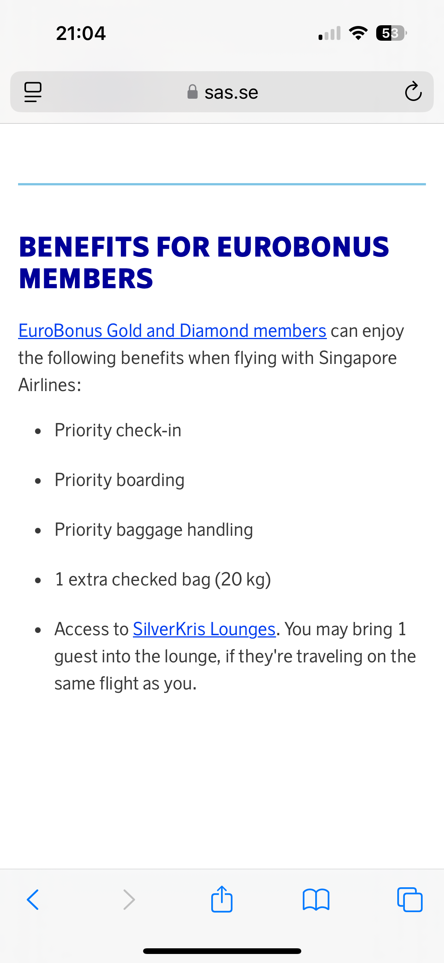Viewport: 444px width, 963px height.
Task: Tap the Priority check-in list item
Action: click(118, 430)
